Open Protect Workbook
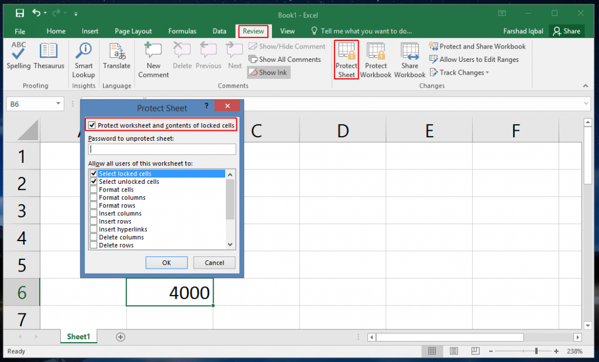This screenshot has width=599, height=362. point(376,58)
